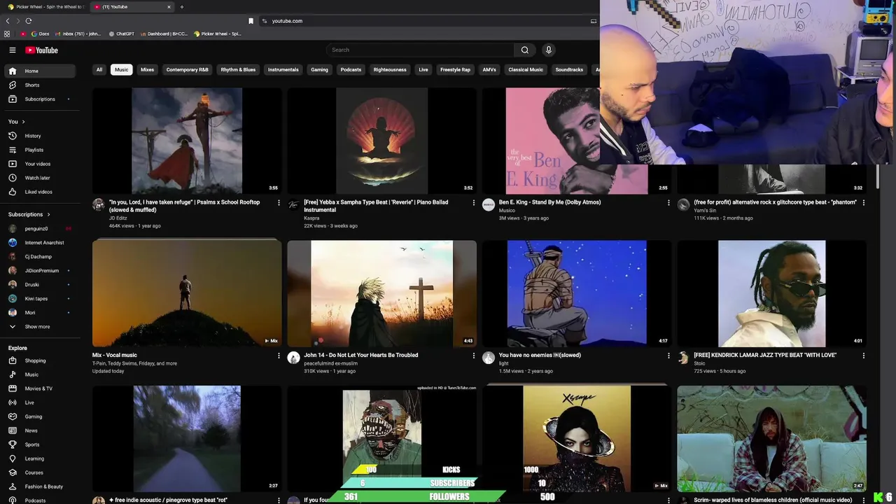The image size is (896, 504).
Task: Open options menu for phantom type beat video
Action: [x=863, y=203]
